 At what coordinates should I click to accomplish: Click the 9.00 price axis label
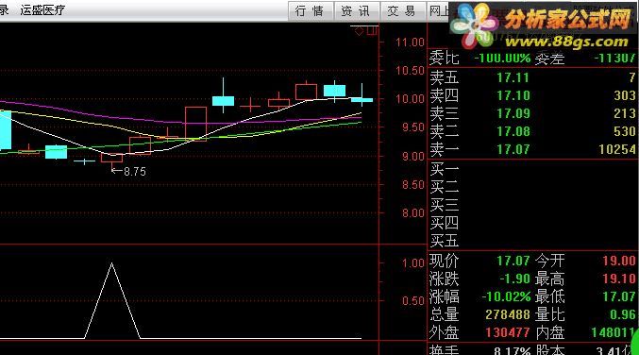tap(413, 157)
